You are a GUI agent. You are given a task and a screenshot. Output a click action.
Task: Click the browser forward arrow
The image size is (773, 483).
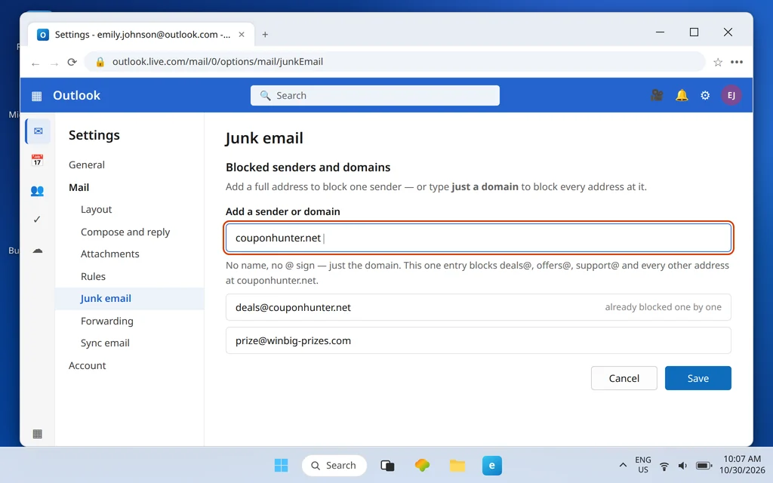click(54, 63)
